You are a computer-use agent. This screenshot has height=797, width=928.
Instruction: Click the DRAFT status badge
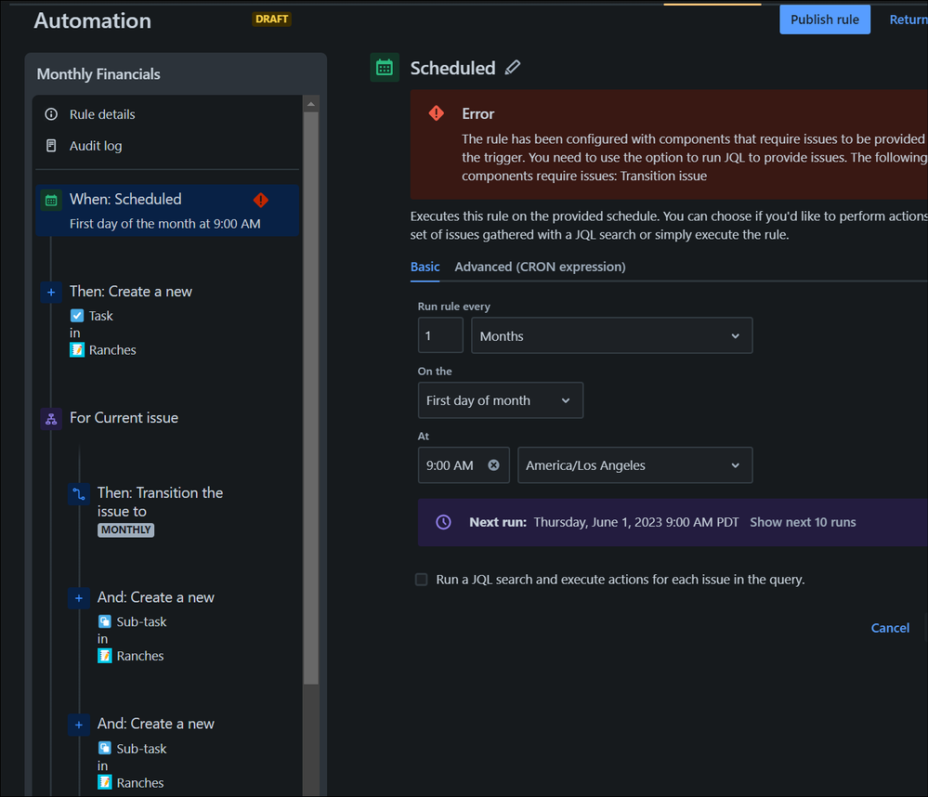[x=271, y=19]
